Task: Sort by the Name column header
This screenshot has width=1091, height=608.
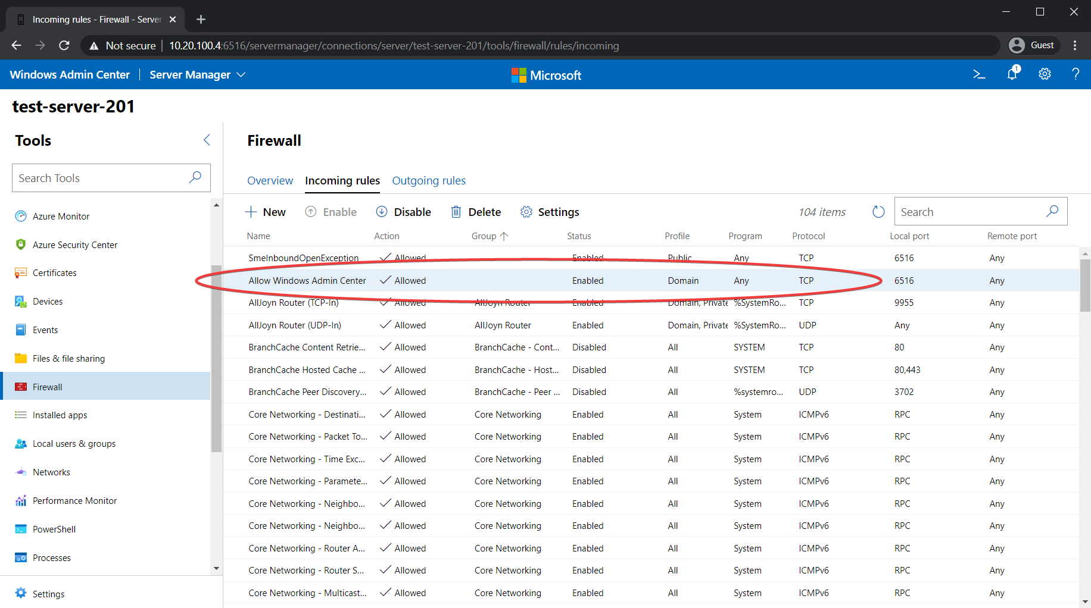Action: 258,236
